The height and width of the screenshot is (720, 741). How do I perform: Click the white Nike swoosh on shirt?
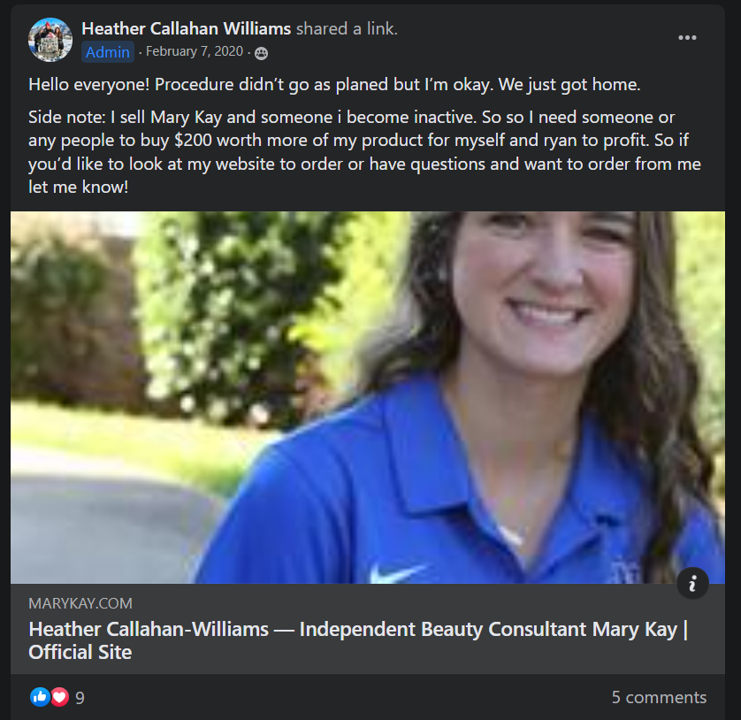tap(396, 572)
